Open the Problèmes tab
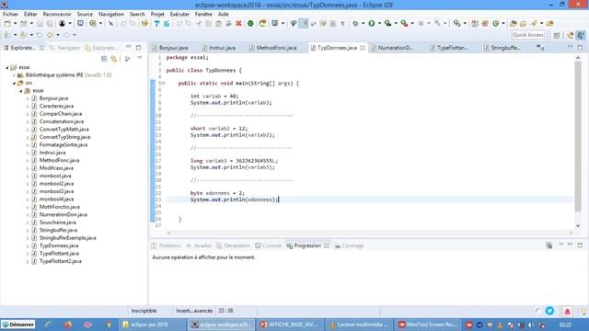589x331 pixels. click(x=166, y=245)
